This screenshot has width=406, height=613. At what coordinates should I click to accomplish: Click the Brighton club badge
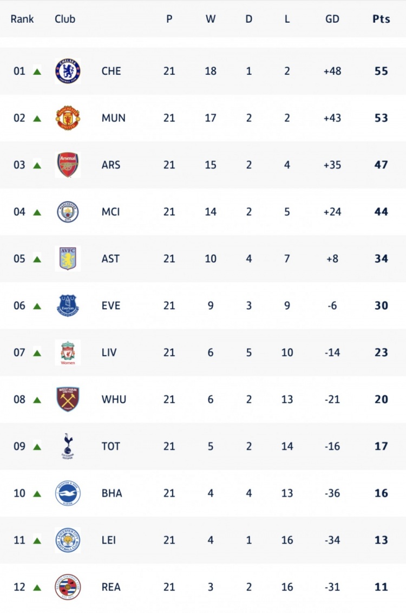(68, 493)
